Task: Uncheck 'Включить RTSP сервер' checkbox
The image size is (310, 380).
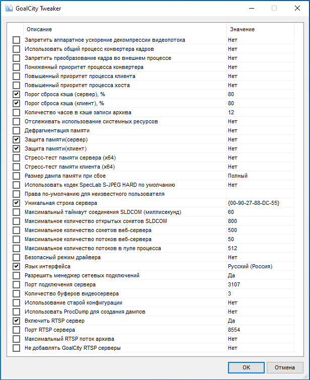Action: 16,321
